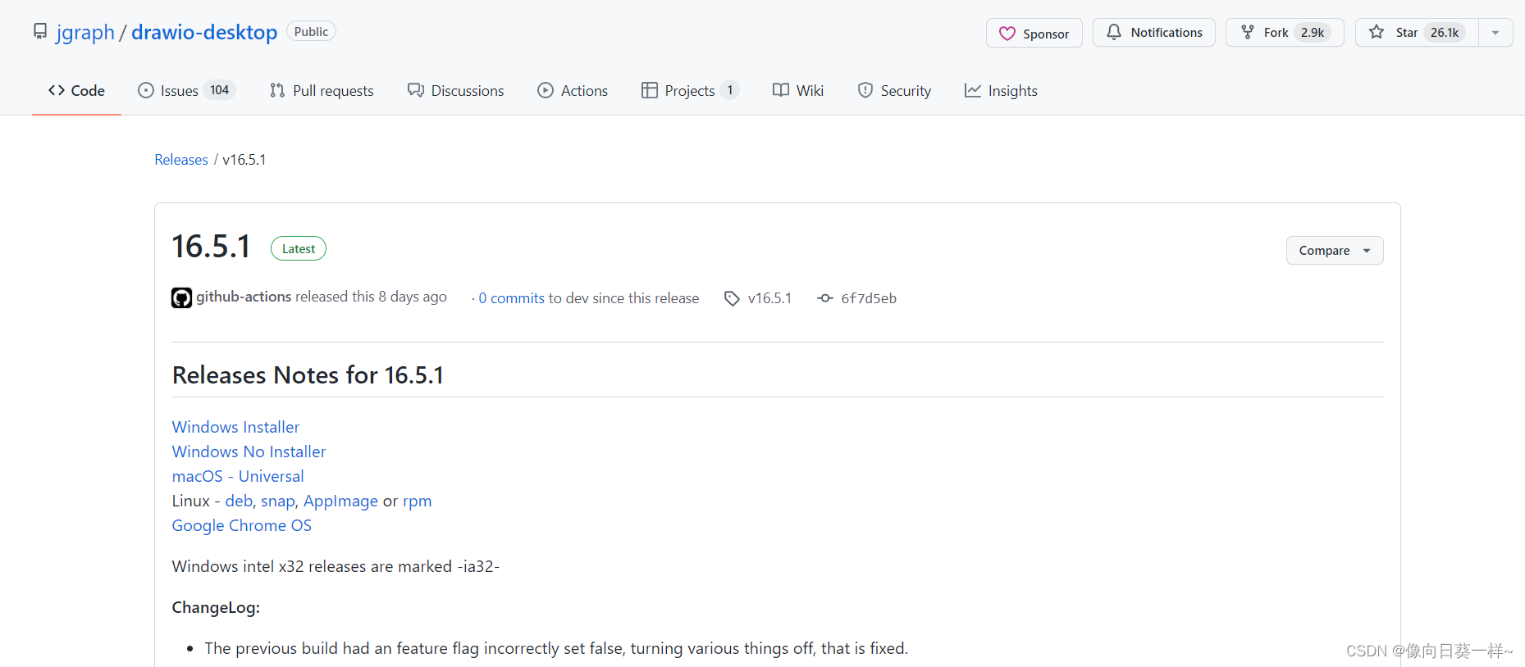Download the Linux AppImage
Image resolution: width=1525 pixels, height=667 pixels.
[340, 501]
